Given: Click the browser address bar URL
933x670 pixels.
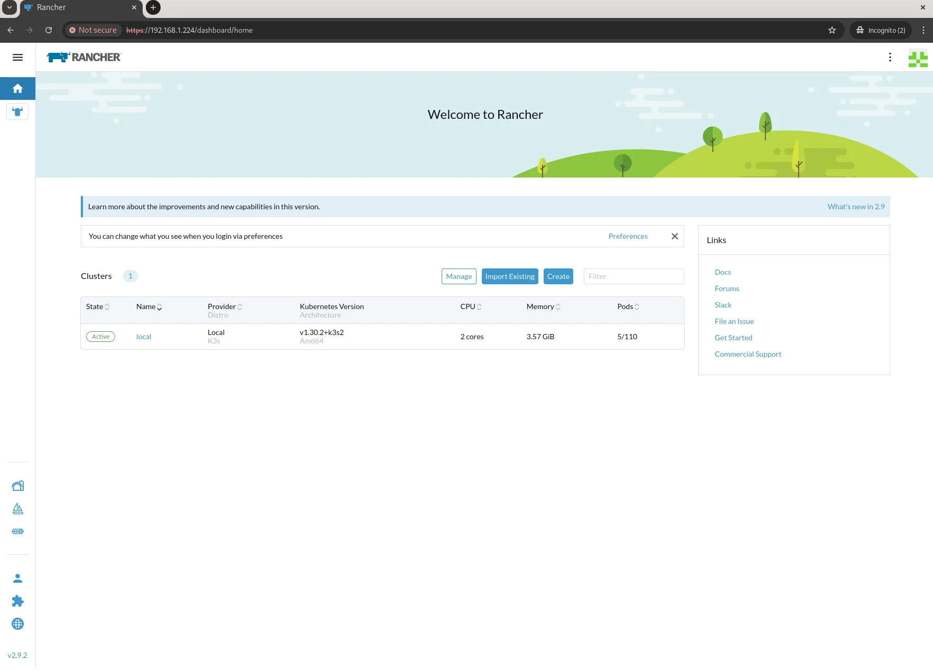Looking at the screenshot, I should pyautogui.click(x=189, y=30).
